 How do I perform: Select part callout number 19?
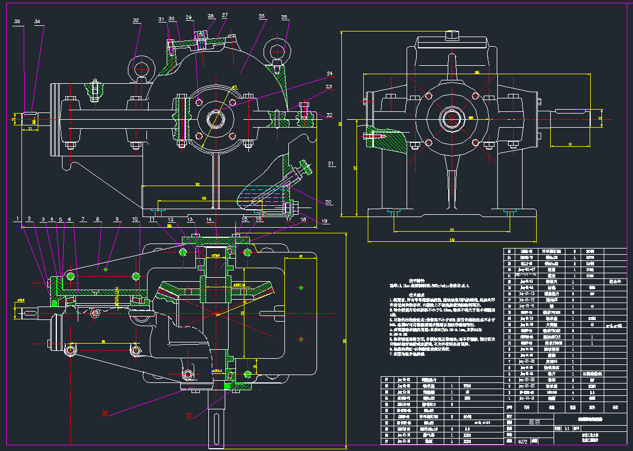[324, 222]
